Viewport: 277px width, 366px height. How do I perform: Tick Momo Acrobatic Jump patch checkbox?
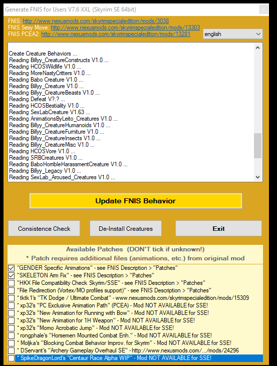(11, 328)
